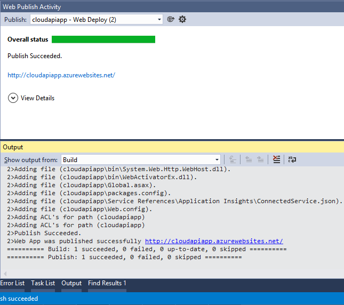Screen dimensions: 344x305
Task: Open the azurewebsites link in build output
Action: [x=214, y=241]
